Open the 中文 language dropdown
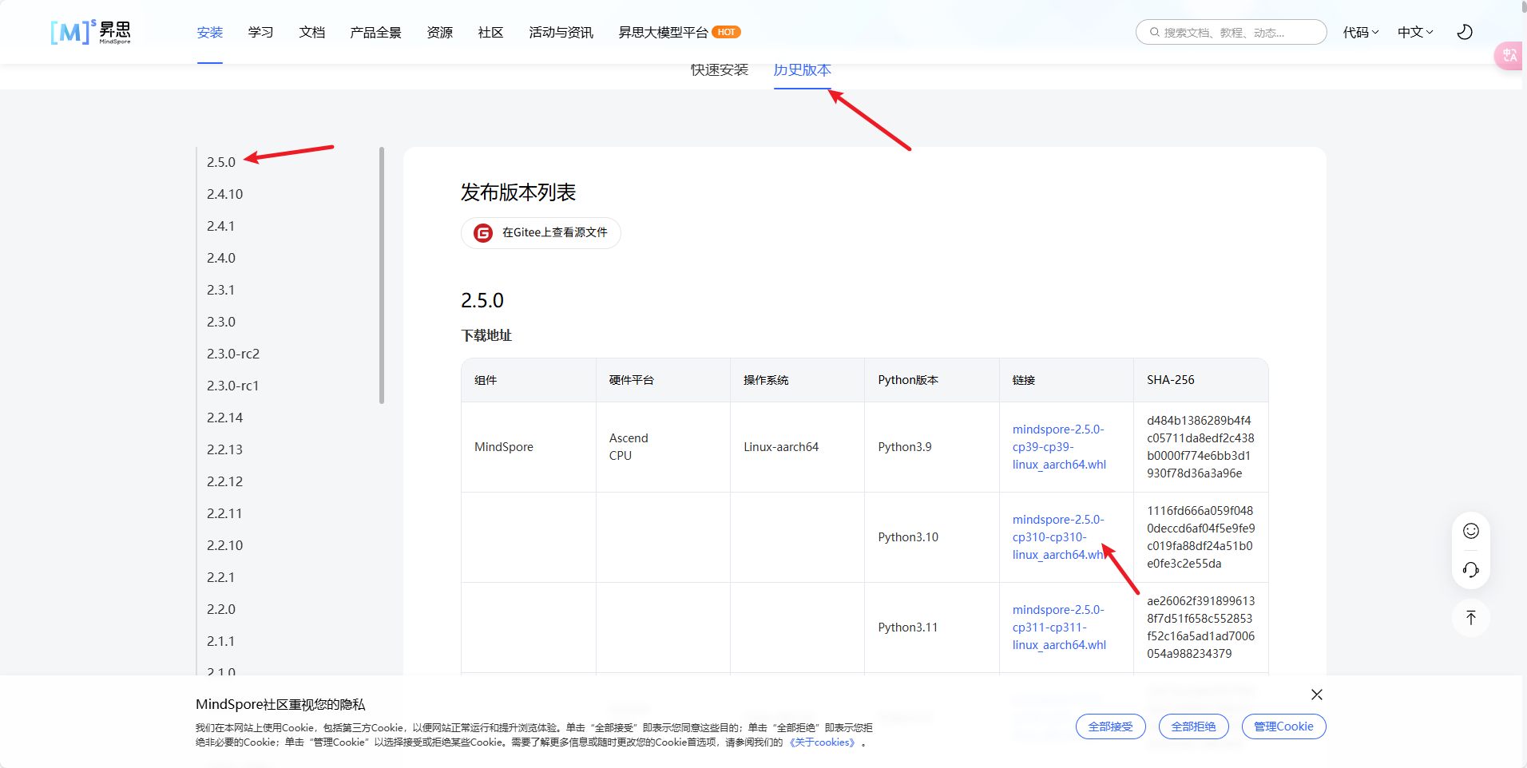Viewport: 1527px width, 768px height. coord(1415,32)
